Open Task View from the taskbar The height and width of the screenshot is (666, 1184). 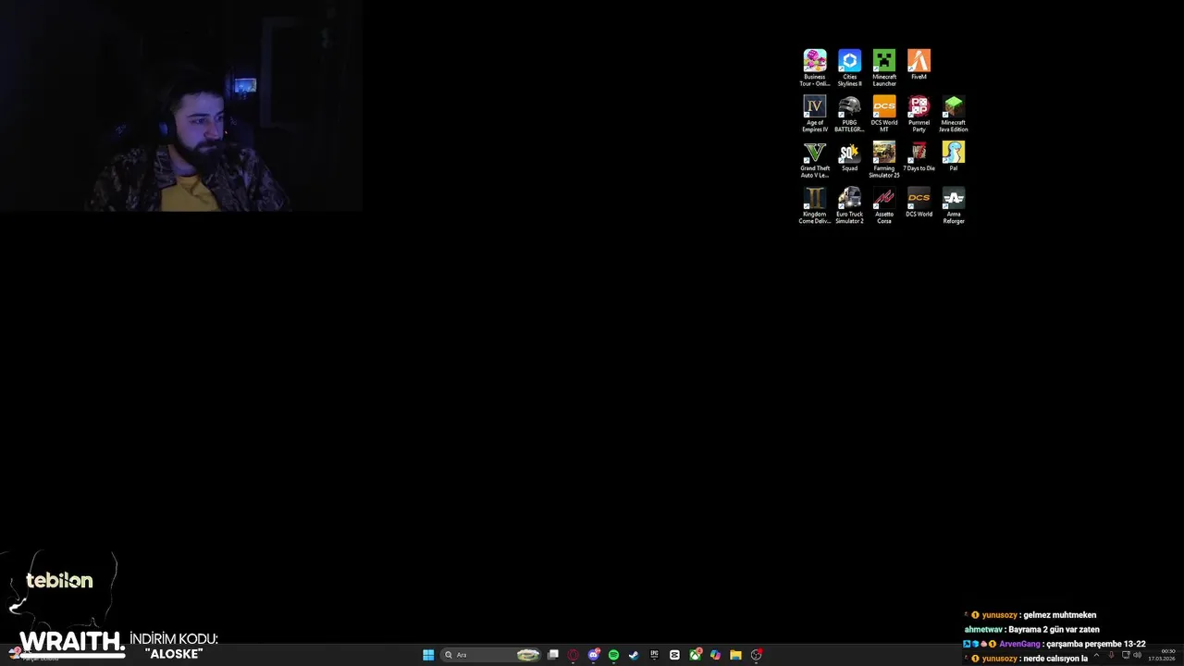tap(553, 655)
